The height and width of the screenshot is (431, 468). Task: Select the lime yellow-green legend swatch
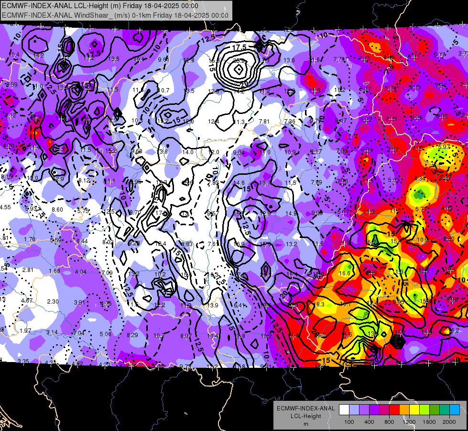424,410
